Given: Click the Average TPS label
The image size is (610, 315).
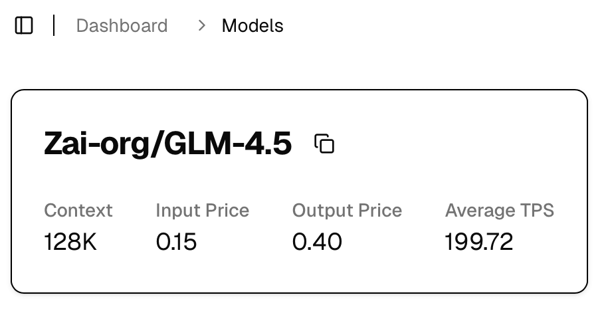Looking at the screenshot, I should pyautogui.click(x=499, y=211).
